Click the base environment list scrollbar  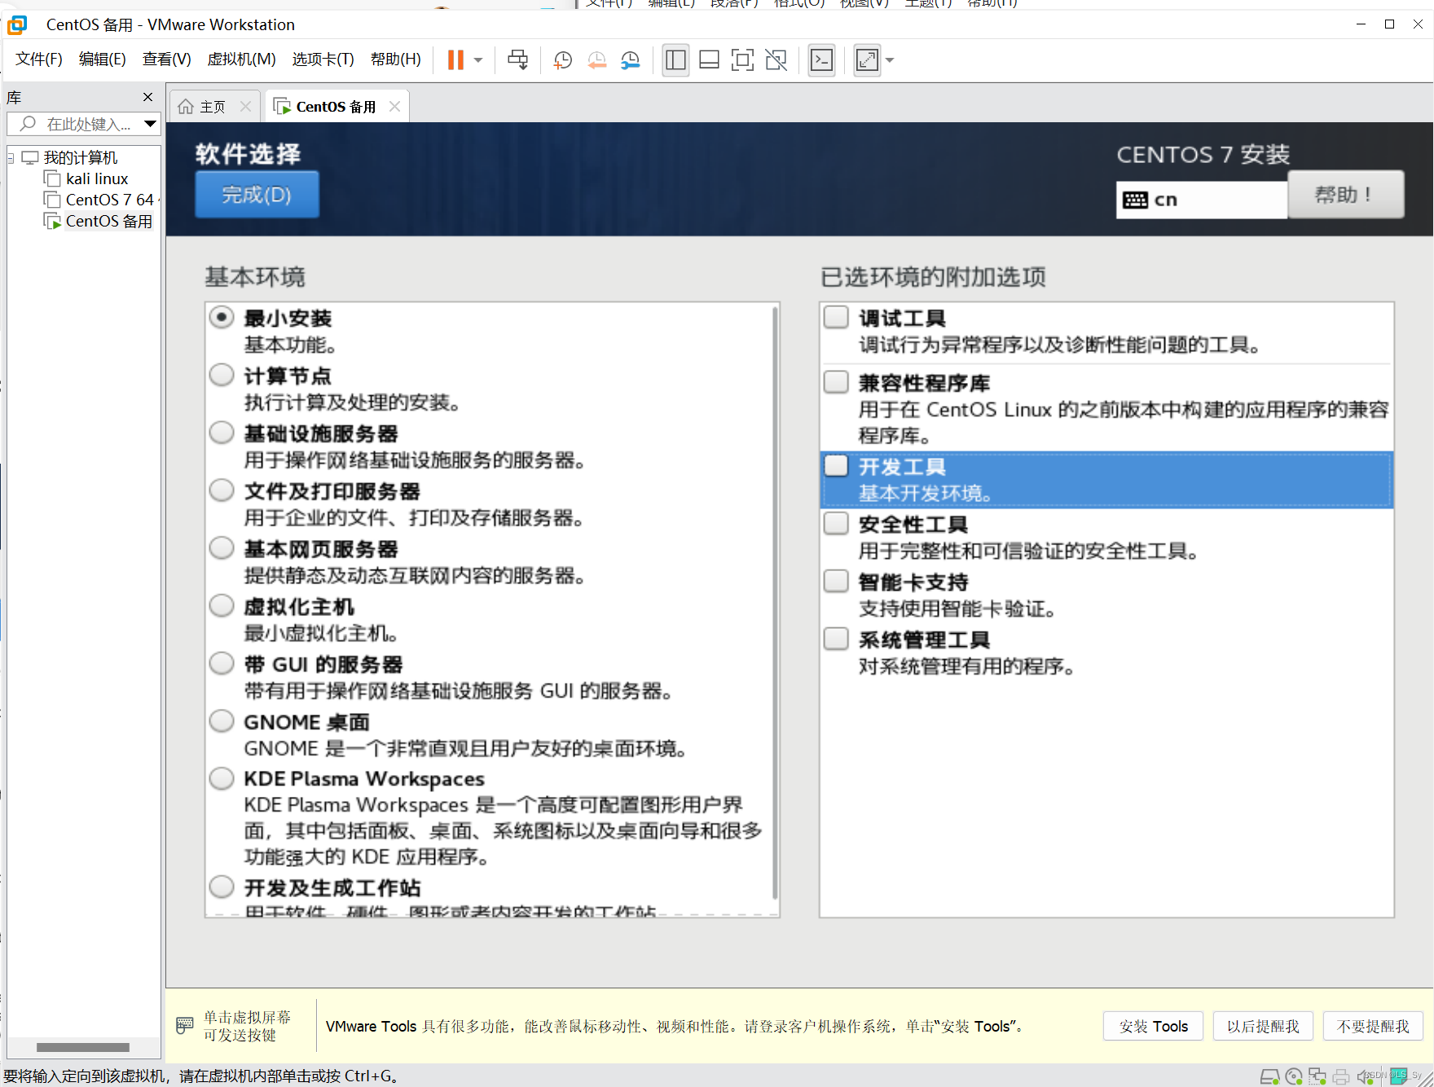point(776,603)
